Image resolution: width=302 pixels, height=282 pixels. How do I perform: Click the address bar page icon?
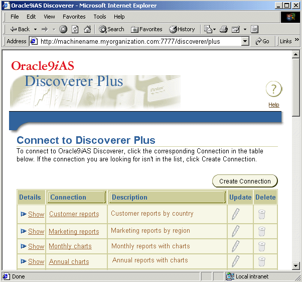coord(34,41)
